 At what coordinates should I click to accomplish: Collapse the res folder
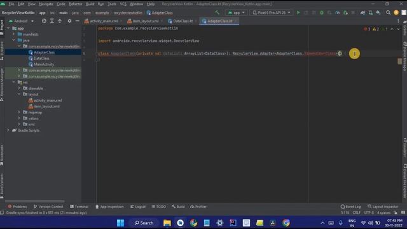tap(14, 82)
